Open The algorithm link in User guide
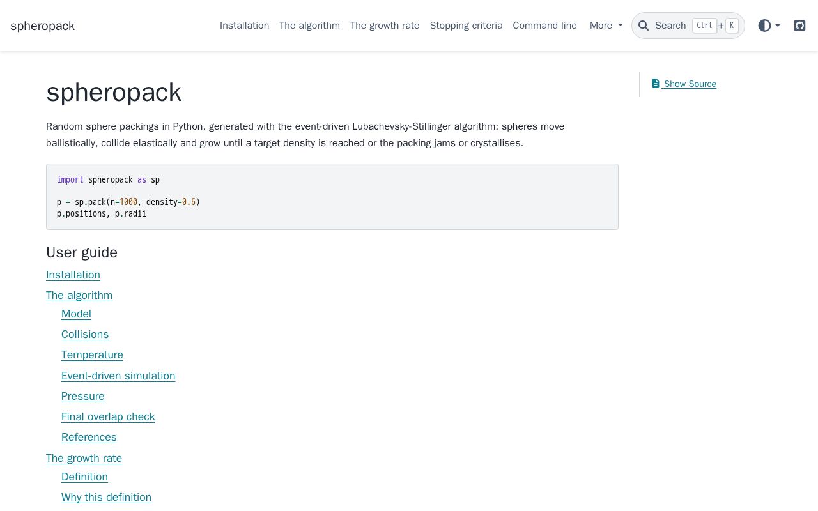This screenshot has height=511, width=818. point(79,295)
